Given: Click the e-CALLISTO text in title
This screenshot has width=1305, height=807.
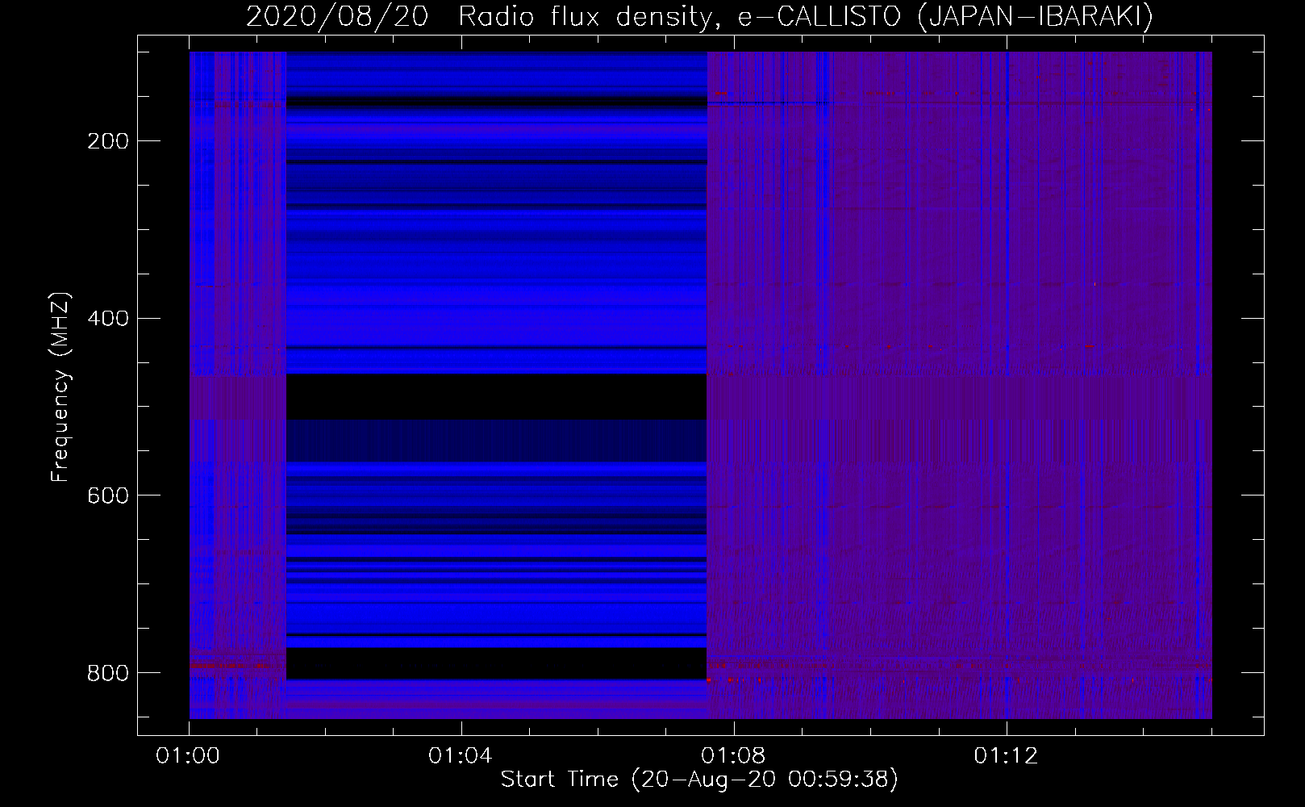Looking at the screenshot, I should 823,17.
